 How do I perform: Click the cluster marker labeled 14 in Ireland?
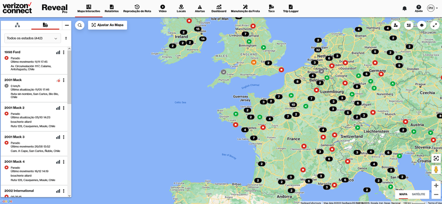pos(203,39)
